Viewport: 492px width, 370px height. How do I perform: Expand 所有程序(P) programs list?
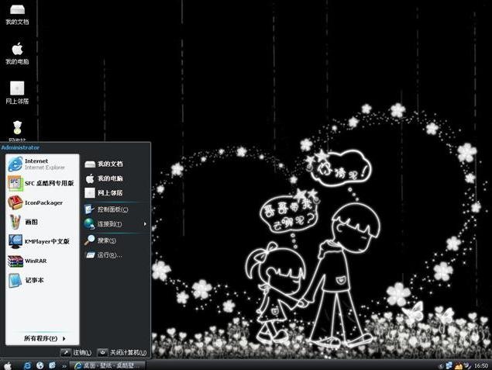point(43,338)
